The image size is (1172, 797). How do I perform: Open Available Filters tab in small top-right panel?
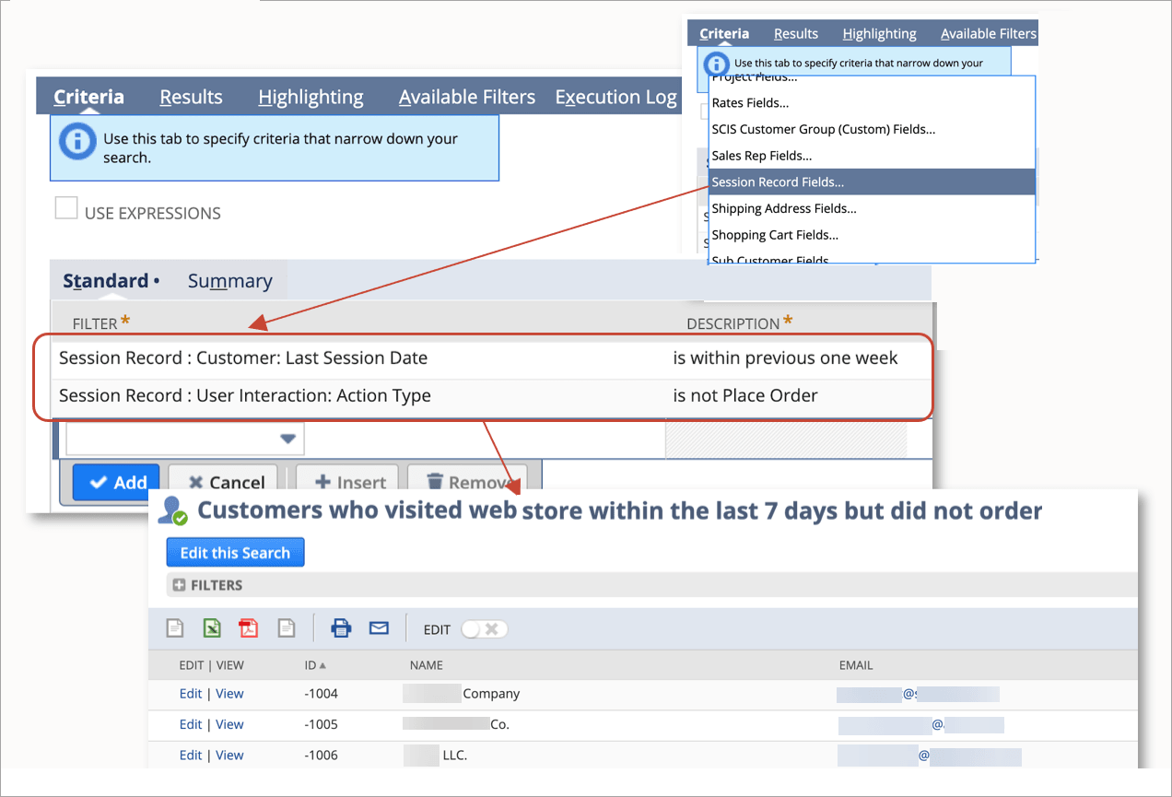tap(988, 34)
